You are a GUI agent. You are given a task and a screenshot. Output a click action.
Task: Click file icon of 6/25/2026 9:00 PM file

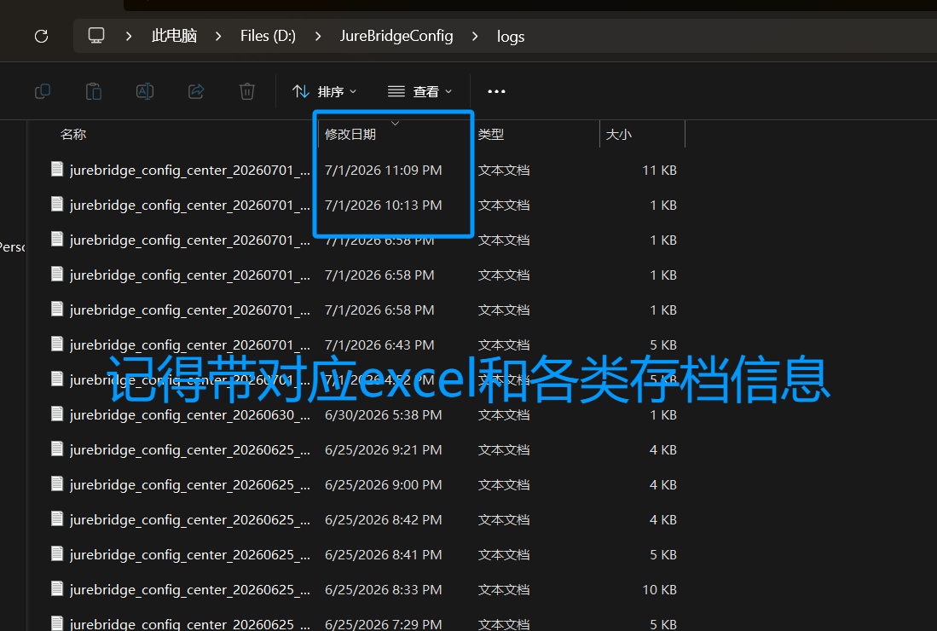(57, 483)
